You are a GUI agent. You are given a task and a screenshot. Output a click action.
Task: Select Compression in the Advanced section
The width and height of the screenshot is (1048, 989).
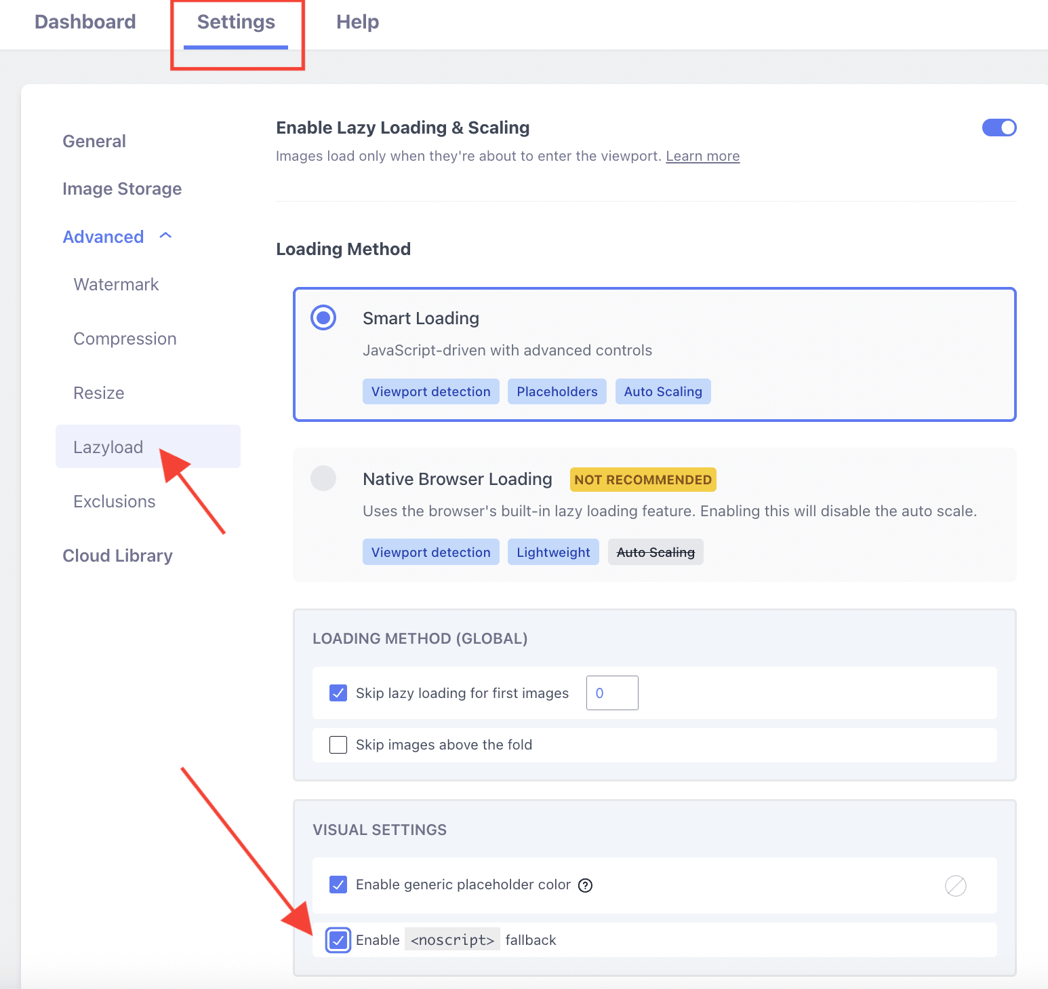tap(125, 338)
